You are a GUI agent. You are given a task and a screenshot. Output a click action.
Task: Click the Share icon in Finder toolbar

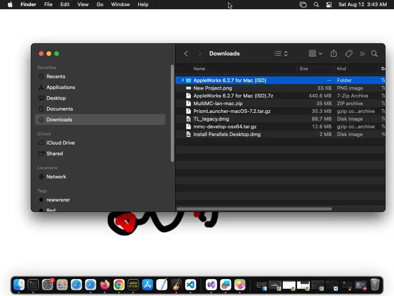pos(334,53)
